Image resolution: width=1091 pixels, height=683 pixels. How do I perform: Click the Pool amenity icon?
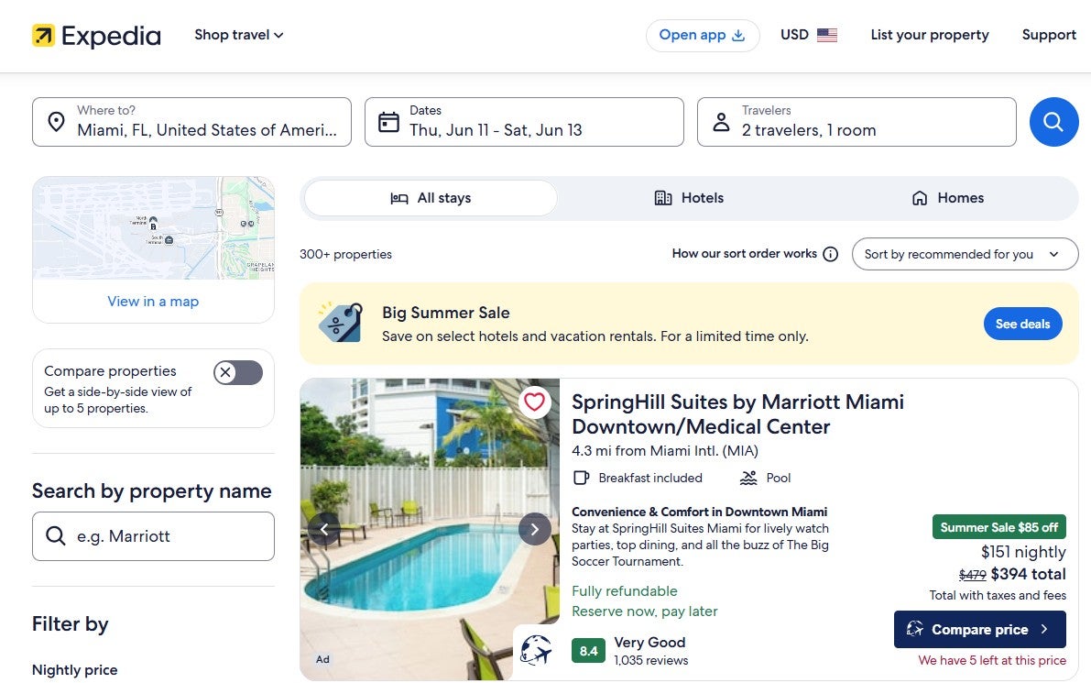pyautogui.click(x=748, y=478)
